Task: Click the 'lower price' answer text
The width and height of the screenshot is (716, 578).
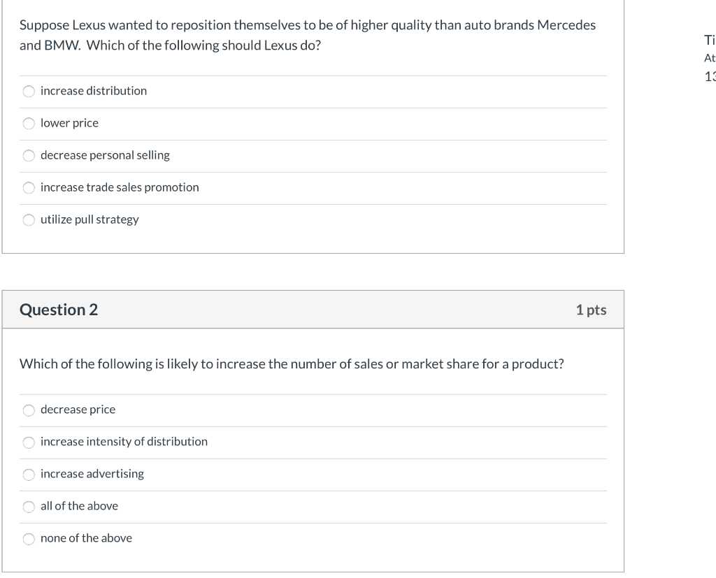Action: (x=69, y=123)
